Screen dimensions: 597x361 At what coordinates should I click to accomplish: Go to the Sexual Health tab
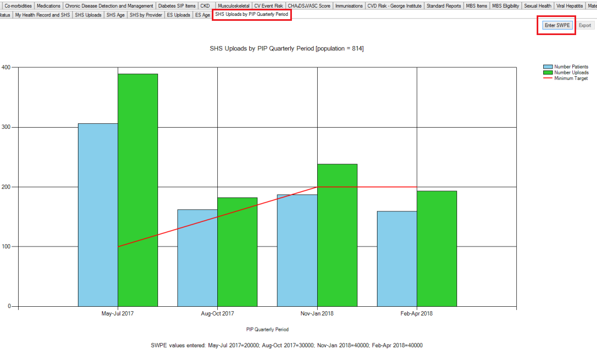pos(537,5)
